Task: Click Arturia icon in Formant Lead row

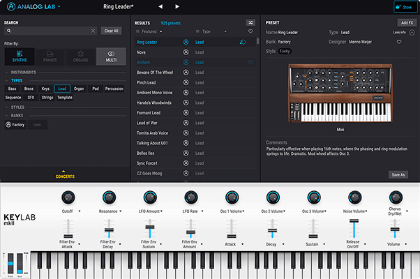Action: pyautogui.click(x=186, y=113)
